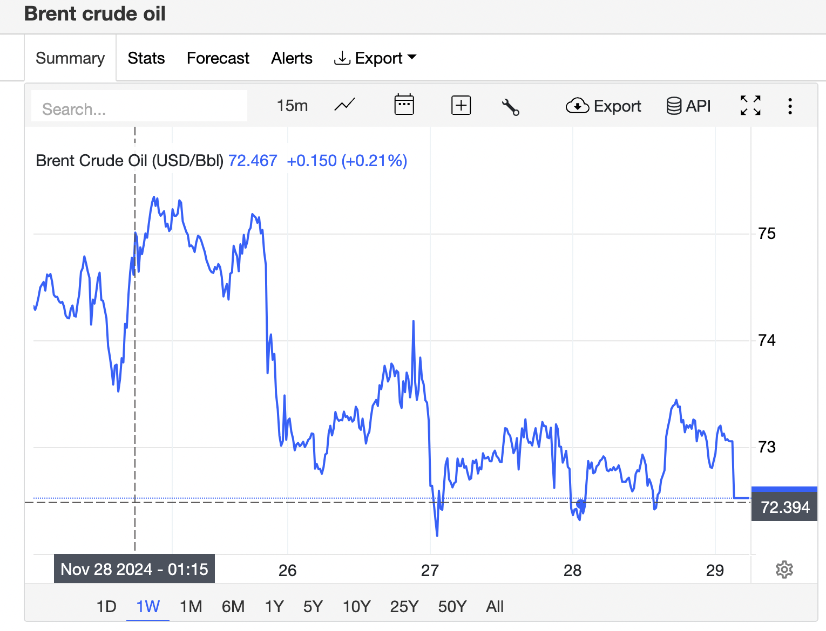Click the Brent Crude Oil (USD/Bbl) series label
The image size is (826, 631).
[x=130, y=161]
